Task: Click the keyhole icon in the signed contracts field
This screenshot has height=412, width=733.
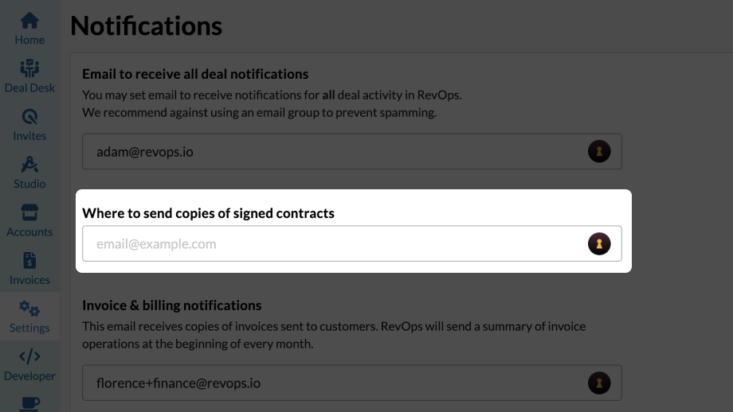Action: point(599,243)
